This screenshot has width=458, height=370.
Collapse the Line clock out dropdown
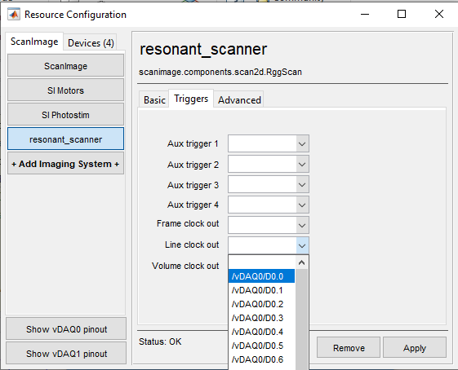coord(302,245)
